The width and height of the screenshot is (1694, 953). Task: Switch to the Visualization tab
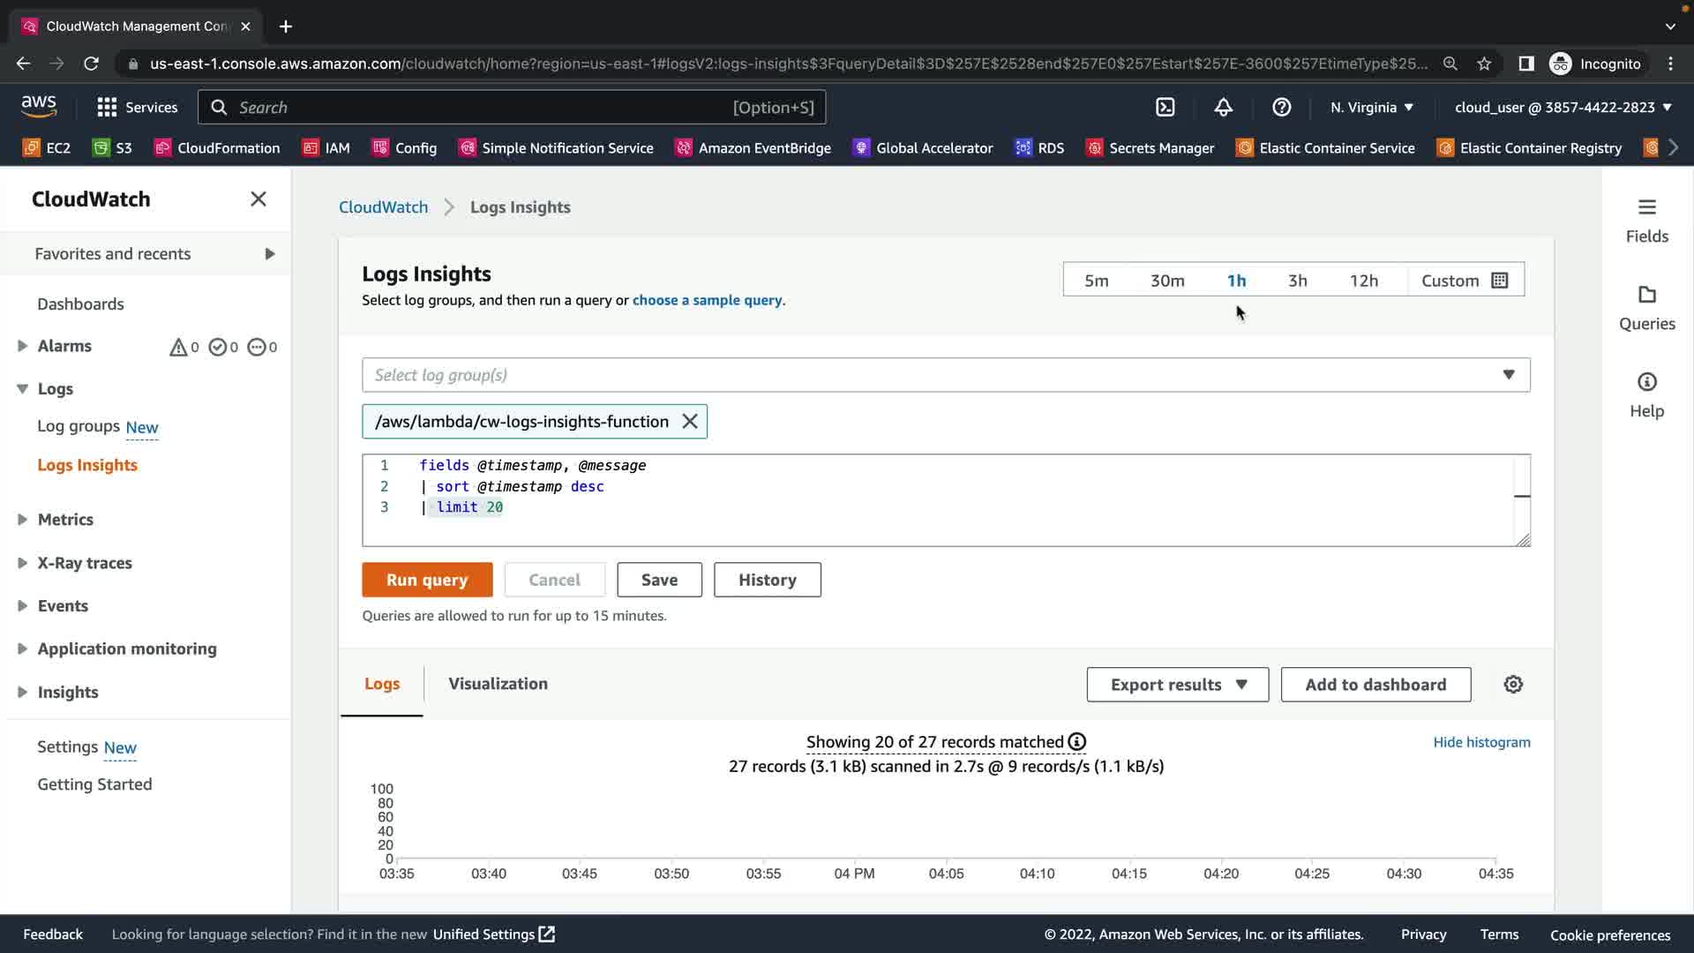tap(498, 684)
